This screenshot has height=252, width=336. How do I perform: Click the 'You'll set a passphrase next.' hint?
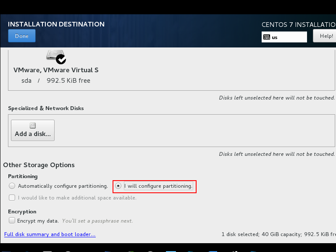(97, 221)
